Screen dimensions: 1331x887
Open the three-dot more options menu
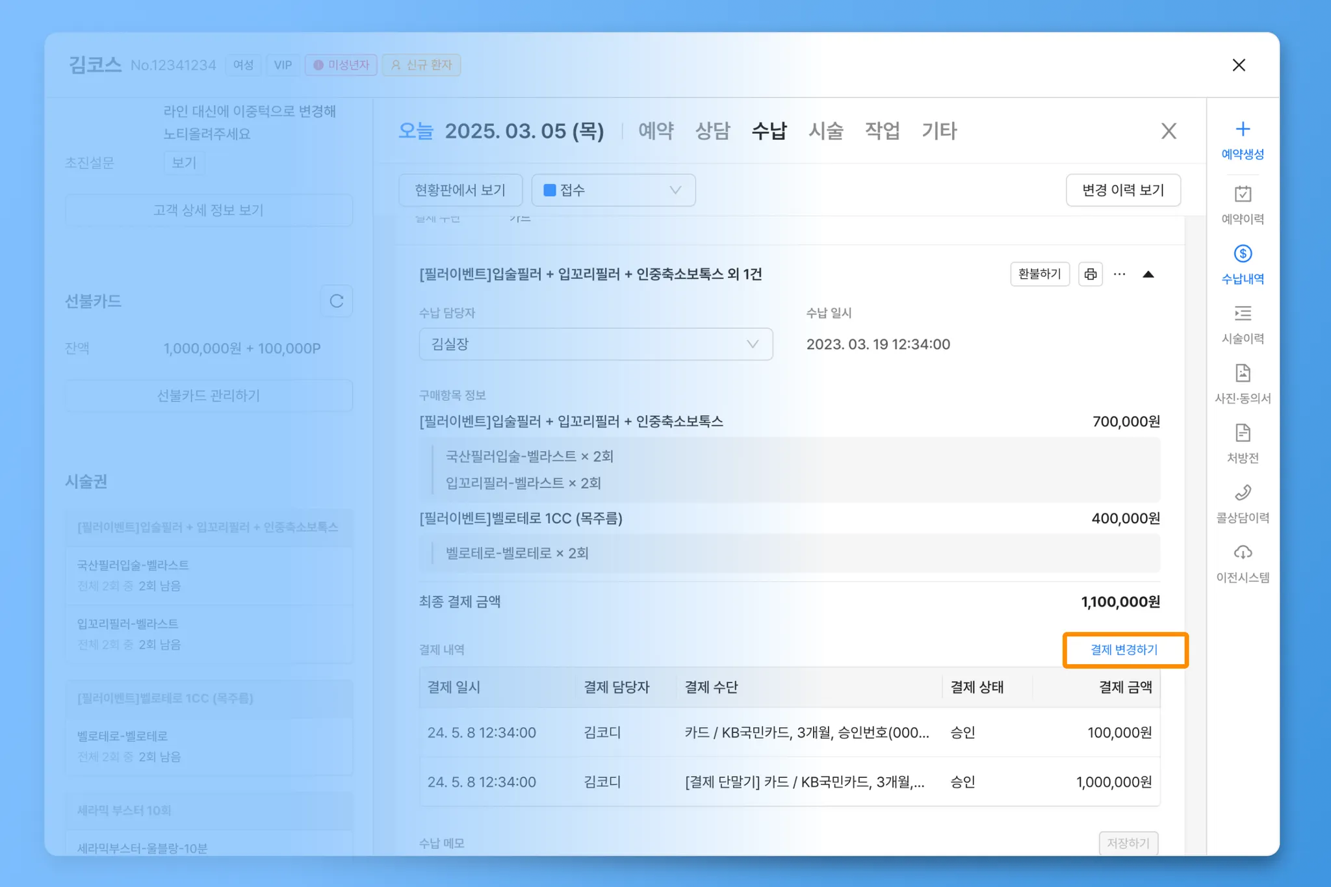[x=1119, y=274]
